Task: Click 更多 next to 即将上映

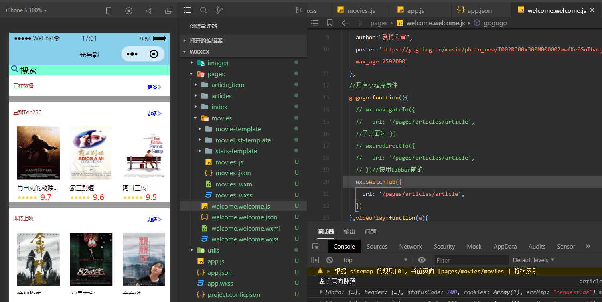Action: pyautogui.click(x=154, y=219)
